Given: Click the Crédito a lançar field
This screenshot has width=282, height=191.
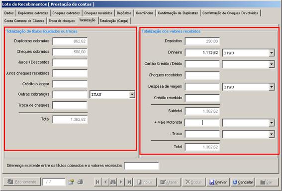Looking at the screenshot, I should pyautogui.click(x=70, y=84).
